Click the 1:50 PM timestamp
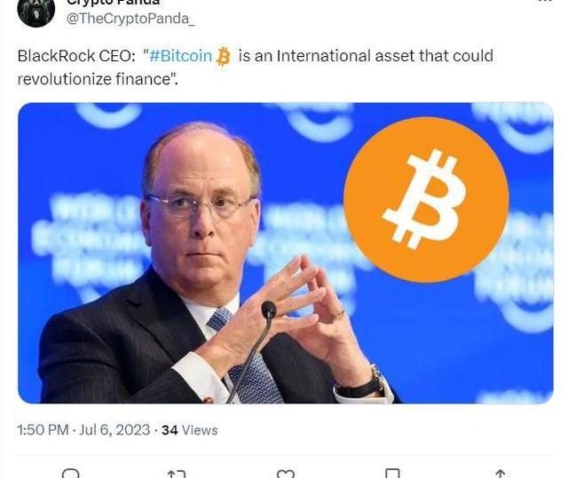568x478 pixels. coord(43,430)
